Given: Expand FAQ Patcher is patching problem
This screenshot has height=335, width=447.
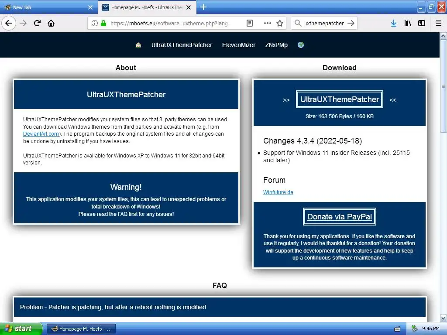Looking at the screenshot, I should [220, 307].
